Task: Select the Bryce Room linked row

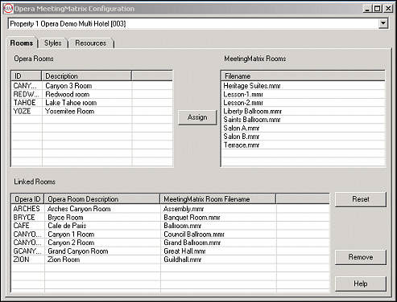Action: click(171, 217)
